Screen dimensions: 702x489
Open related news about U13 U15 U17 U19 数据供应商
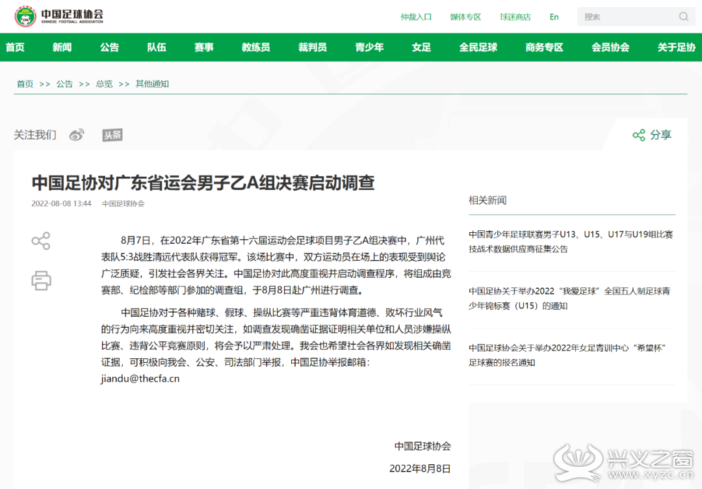571,241
